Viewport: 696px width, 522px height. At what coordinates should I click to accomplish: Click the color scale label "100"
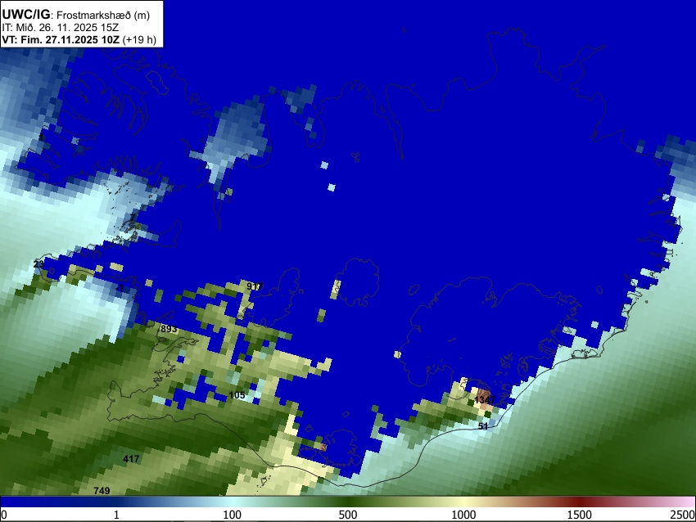233,515
